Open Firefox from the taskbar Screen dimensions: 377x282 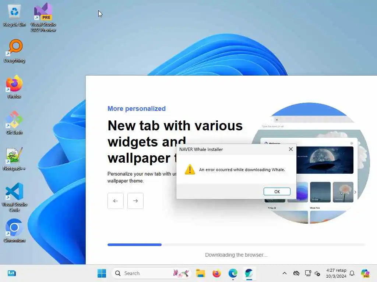point(216,273)
